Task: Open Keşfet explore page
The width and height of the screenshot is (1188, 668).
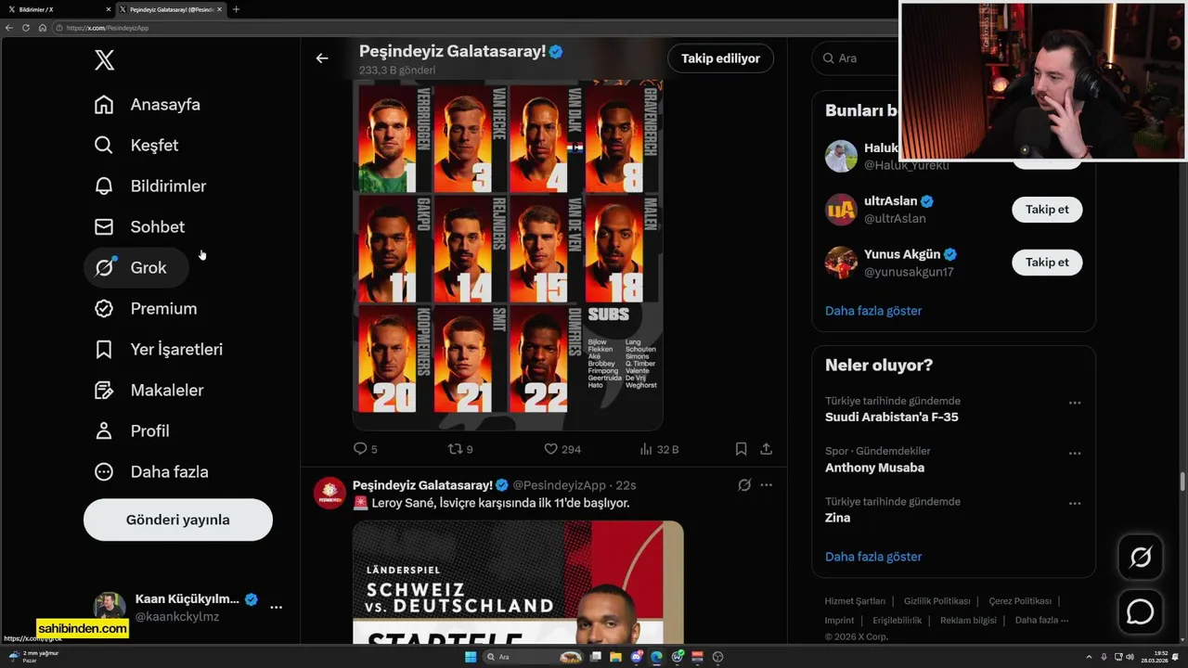Action: coord(136,146)
